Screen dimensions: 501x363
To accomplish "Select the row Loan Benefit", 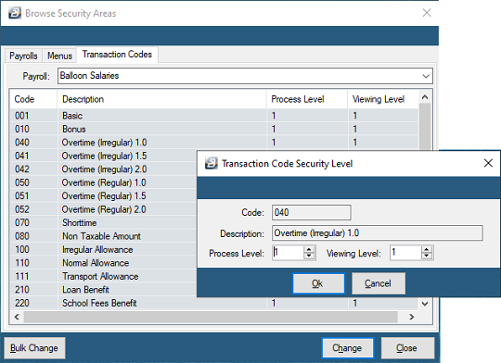I will pyautogui.click(x=103, y=290).
